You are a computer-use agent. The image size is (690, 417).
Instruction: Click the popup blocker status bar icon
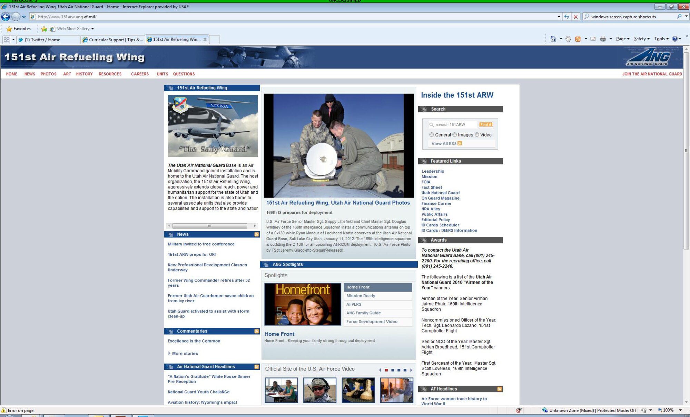pyautogui.click(x=519, y=410)
